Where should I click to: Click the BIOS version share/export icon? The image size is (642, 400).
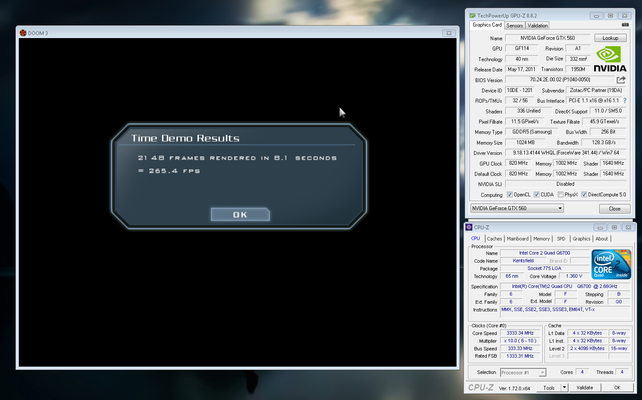coord(621,80)
